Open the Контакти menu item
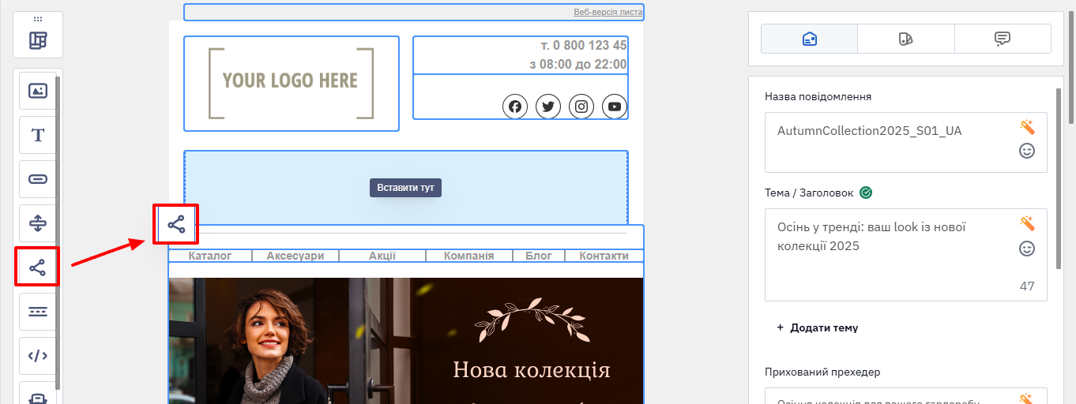The height and width of the screenshot is (404, 1076). click(x=604, y=256)
